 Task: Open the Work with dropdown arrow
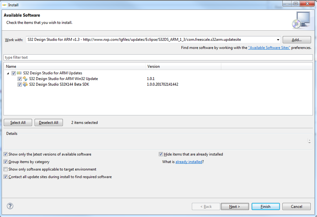pos(278,40)
